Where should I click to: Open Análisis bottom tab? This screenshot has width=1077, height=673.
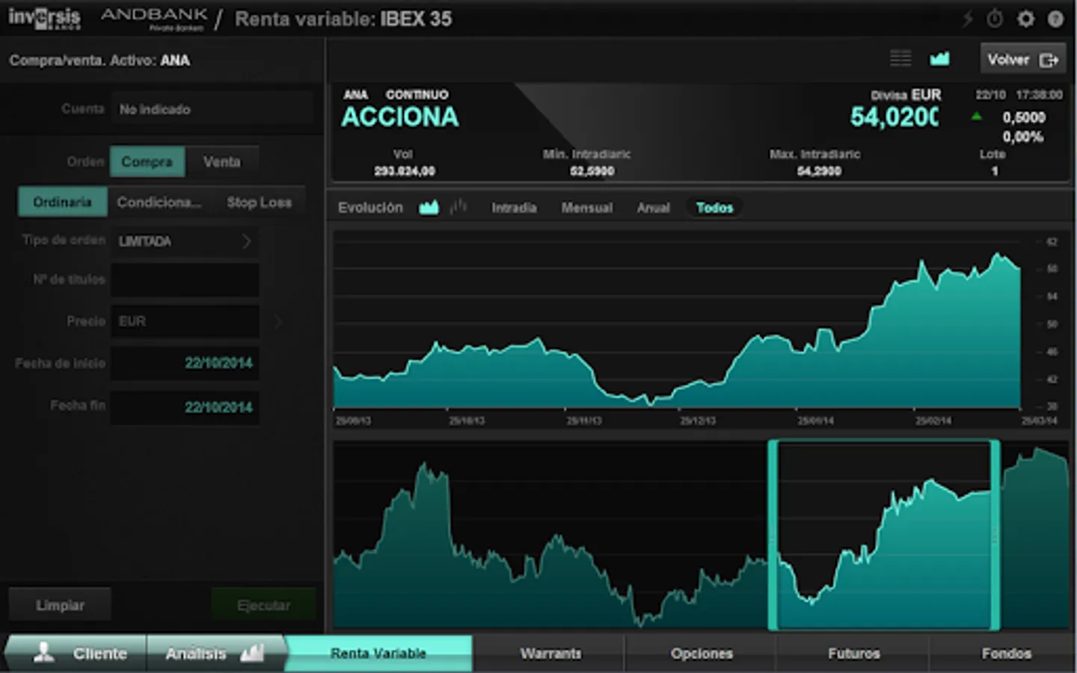[x=215, y=653]
